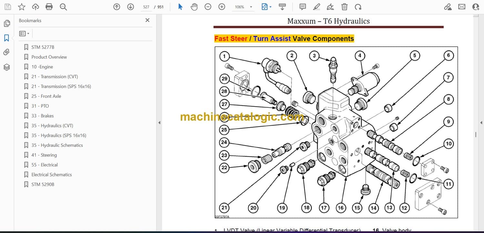Click the 'Maxxum – T6 Hydraulics' page heading
The width and height of the screenshot is (484, 233).
click(x=328, y=21)
